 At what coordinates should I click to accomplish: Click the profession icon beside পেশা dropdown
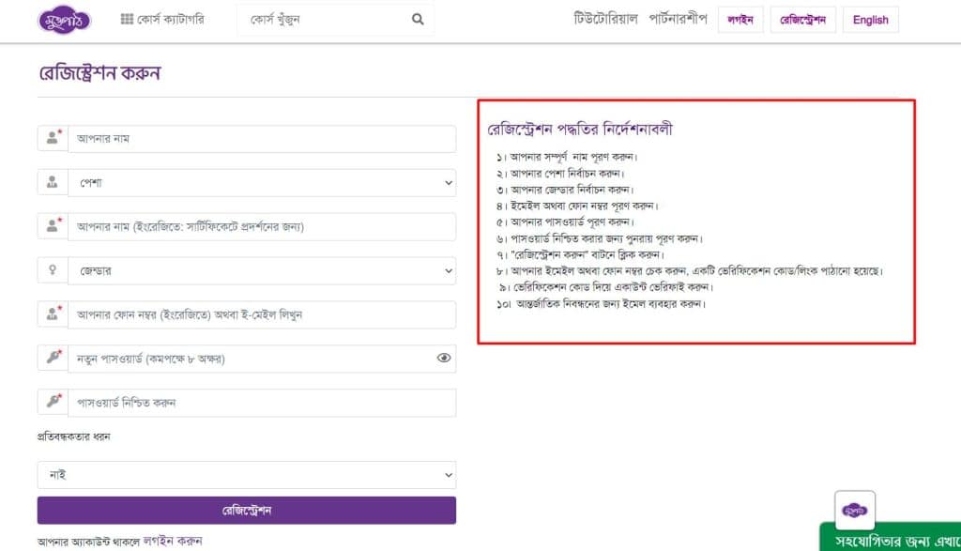coord(53,182)
